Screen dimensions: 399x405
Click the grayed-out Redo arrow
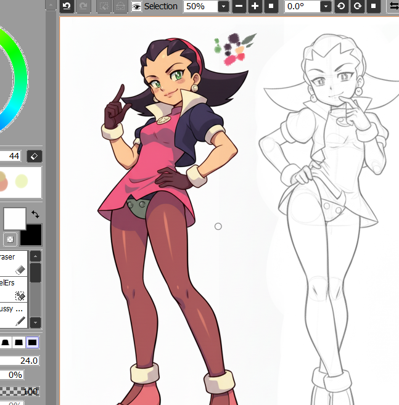83,6
